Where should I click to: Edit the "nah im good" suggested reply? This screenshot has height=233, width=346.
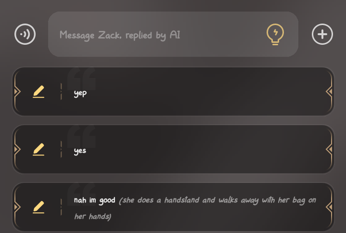point(38,207)
